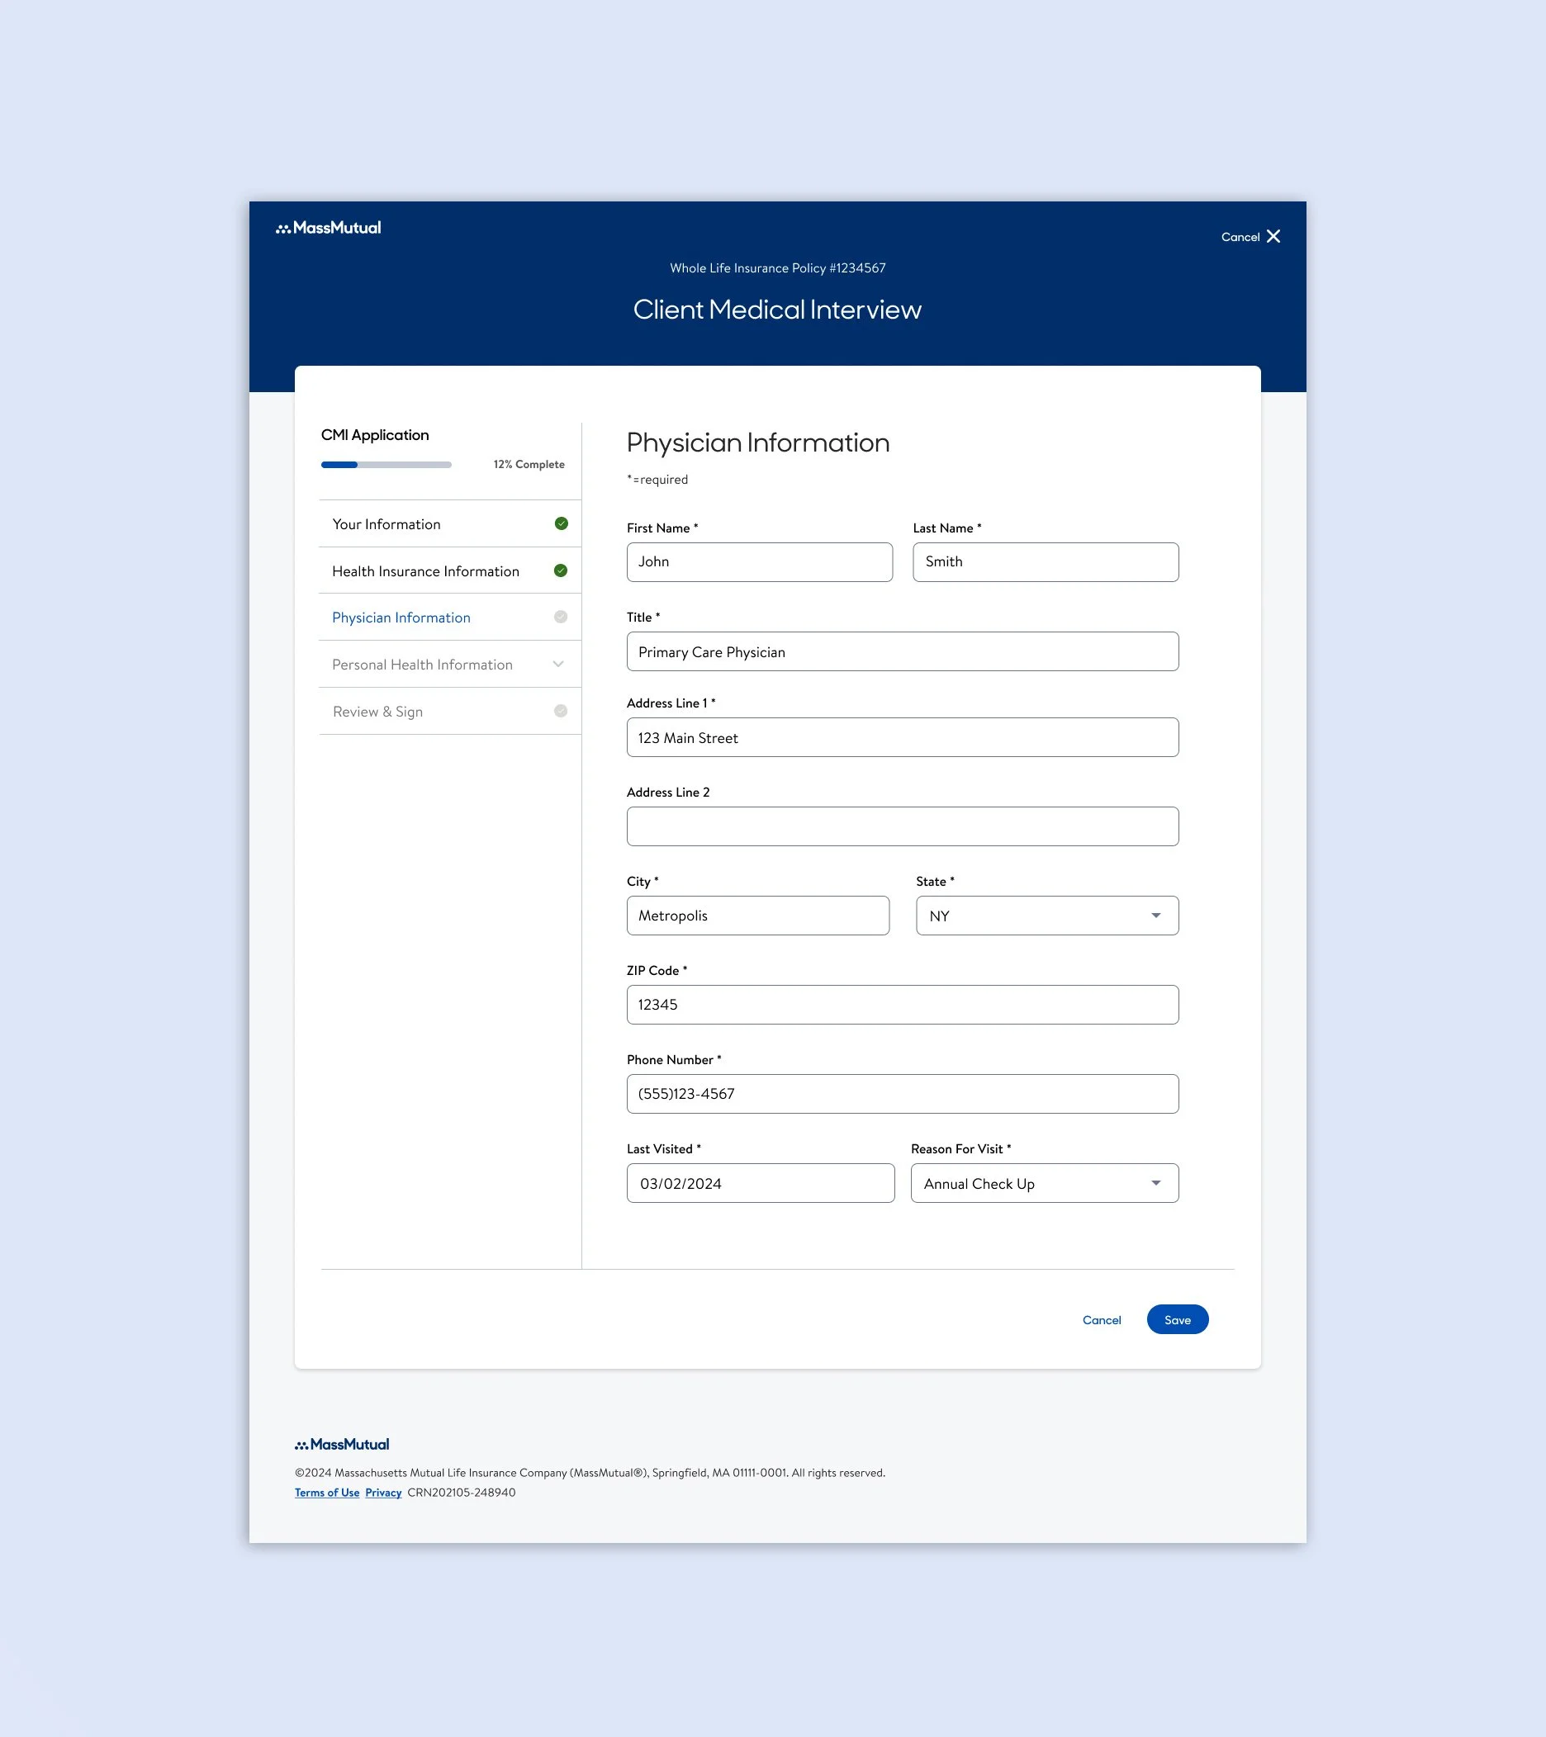Click gray status circle beside Review & Sign
This screenshot has width=1546, height=1737.
click(561, 712)
